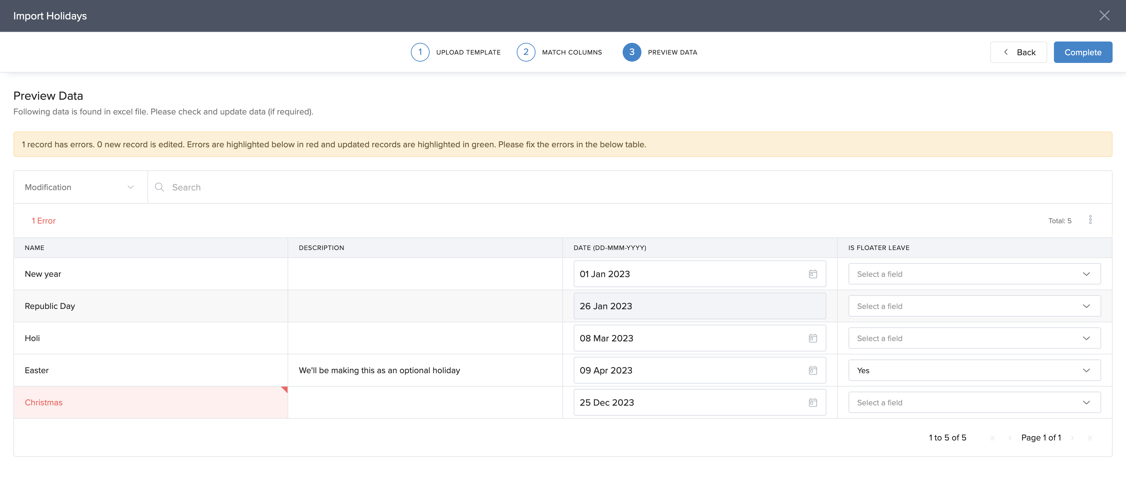Go to next page arrow
This screenshot has width=1126, height=491.
[1072, 438]
